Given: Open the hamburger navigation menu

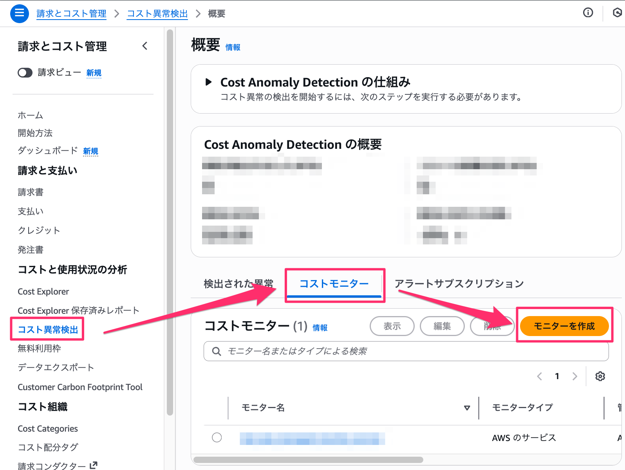Looking at the screenshot, I should click(19, 13).
